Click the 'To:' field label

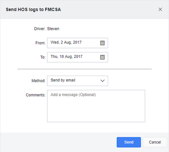pyautogui.click(x=43, y=57)
